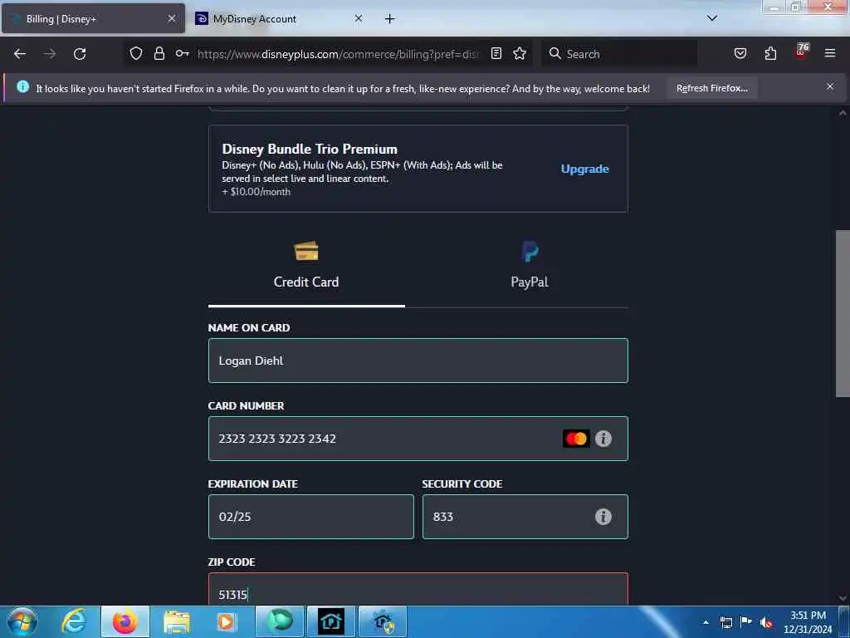Click the Mastercard logo in the card field
Image resolution: width=850 pixels, height=638 pixels.
click(x=576, y=439)
